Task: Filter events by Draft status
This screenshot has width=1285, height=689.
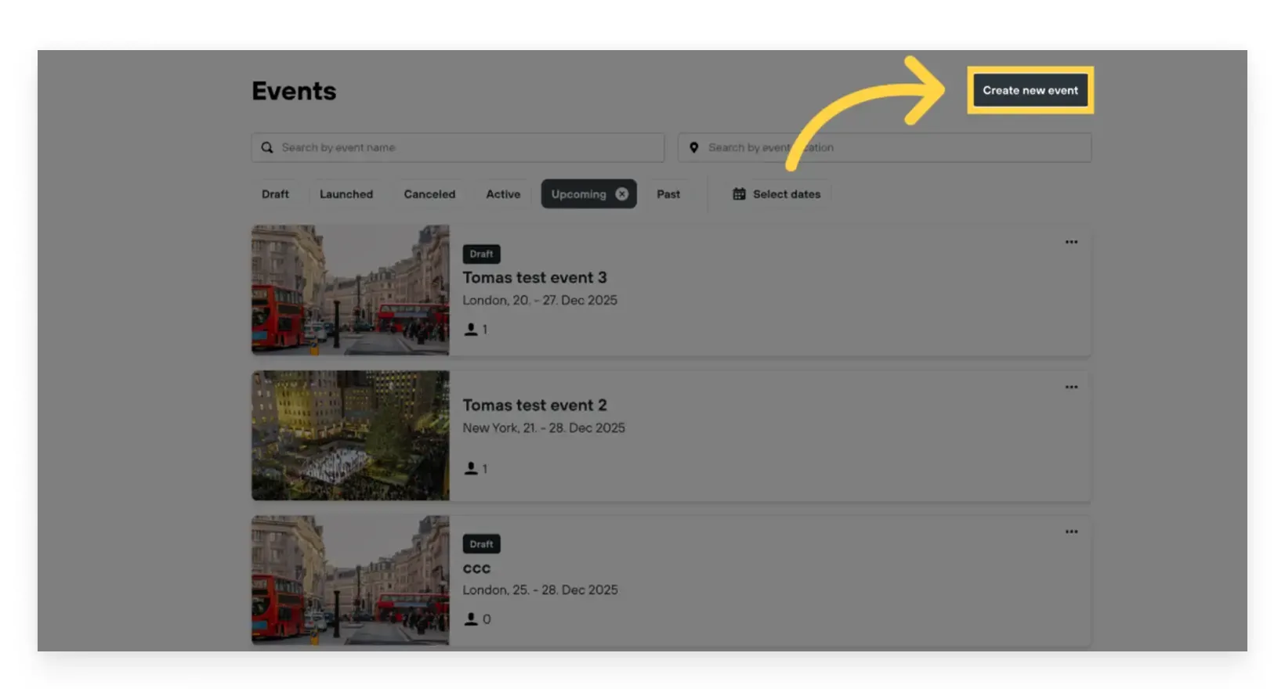Action: 275,194
